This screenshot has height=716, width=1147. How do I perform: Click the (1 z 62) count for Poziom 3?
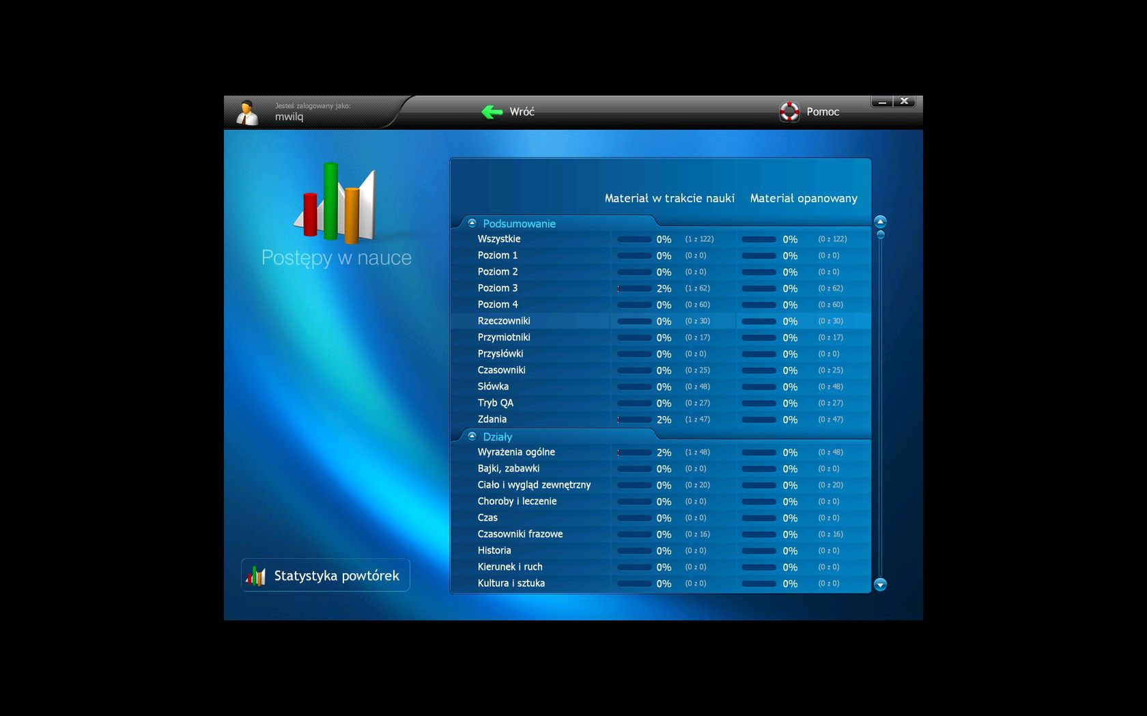(x=697, y=288)
